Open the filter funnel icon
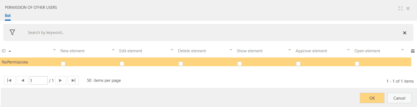The image size is (417, 107). pos(12,32)
